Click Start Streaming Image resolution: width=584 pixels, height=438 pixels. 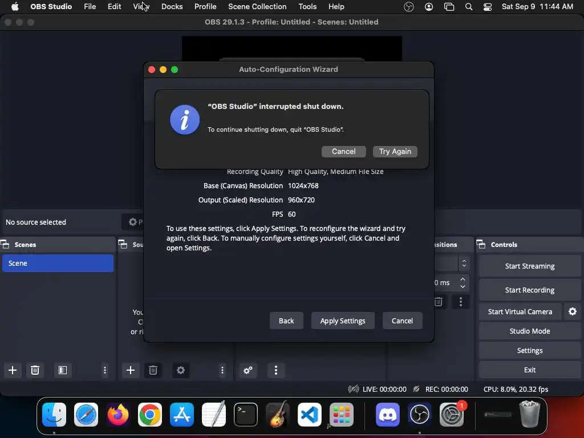click(x=530, y=266)
